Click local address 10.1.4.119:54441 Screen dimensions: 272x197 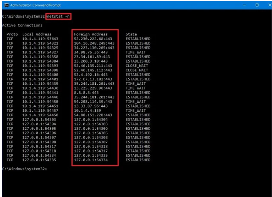(40, 93)
